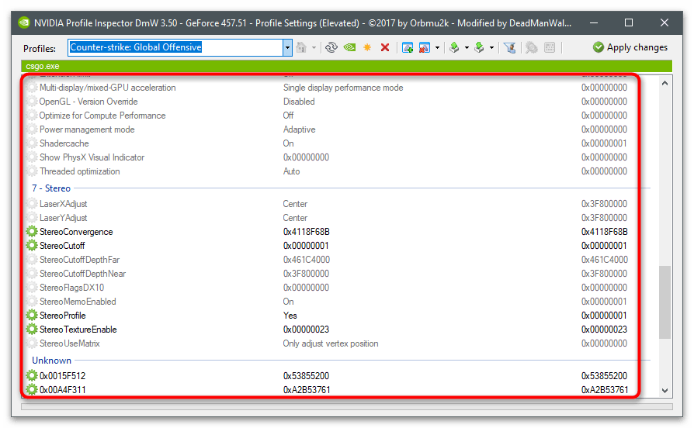Viewport: 694px width, 428px height.
Task: Click the Only adjust vertex position value
Action: point(331,343)
